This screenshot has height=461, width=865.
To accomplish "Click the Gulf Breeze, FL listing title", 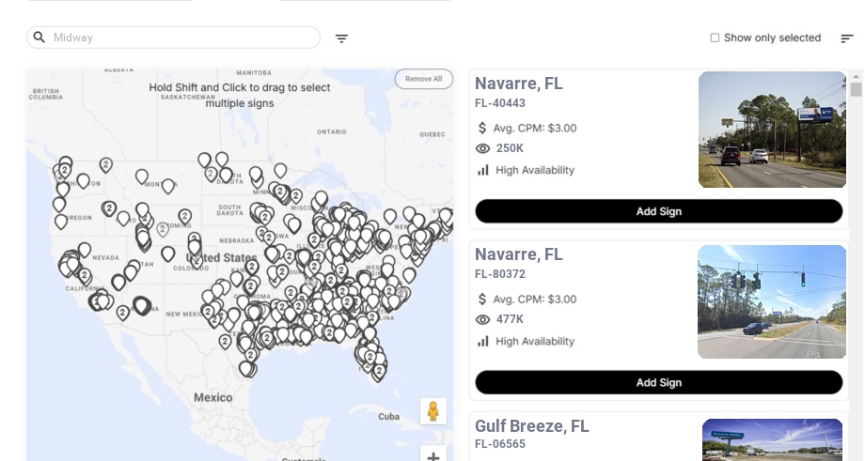I will click(531, 426).
